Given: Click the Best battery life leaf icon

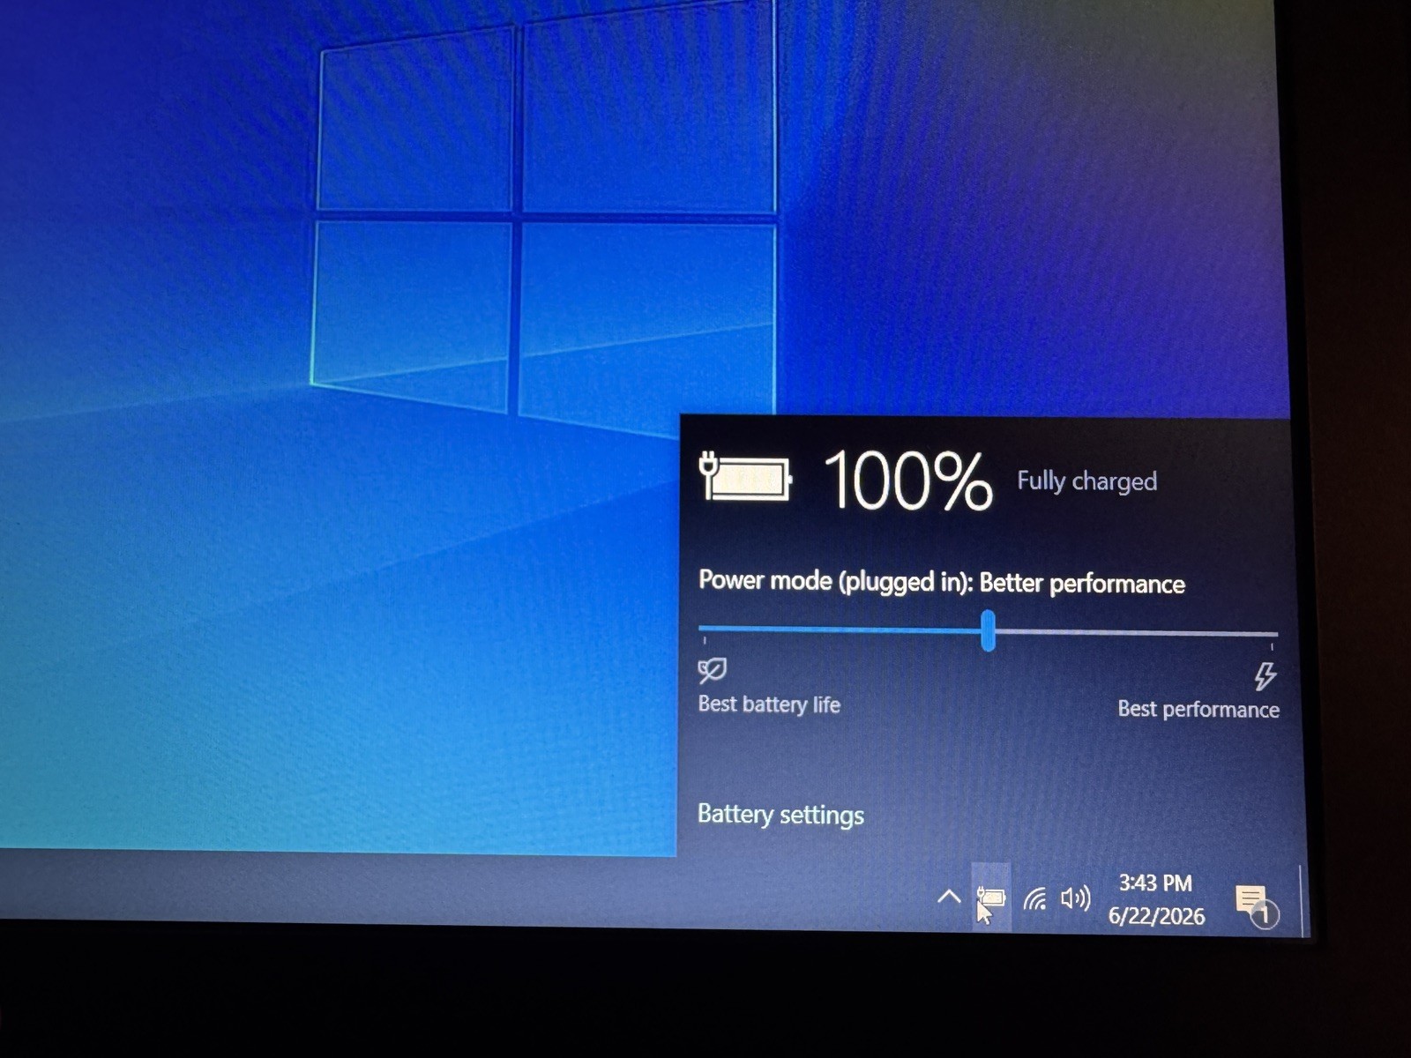Looking at the screenshot, I should 712,671.
